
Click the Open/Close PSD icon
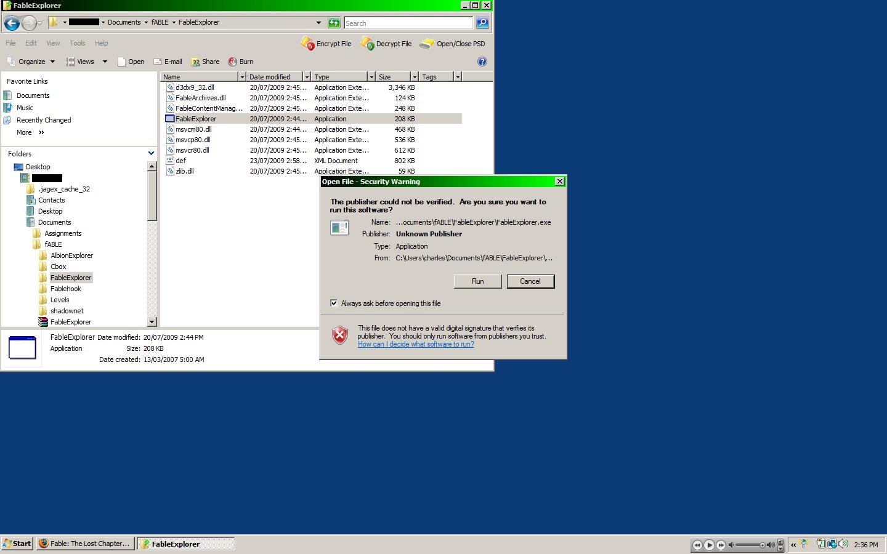[427, 44]
